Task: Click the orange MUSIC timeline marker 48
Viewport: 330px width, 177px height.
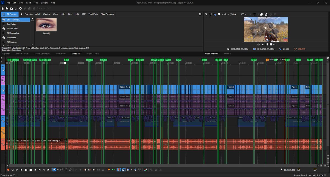Action: pos(268,59)
